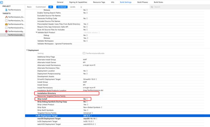
Task: Select the Installation Directory setting
Action: [x=47, y=93]
